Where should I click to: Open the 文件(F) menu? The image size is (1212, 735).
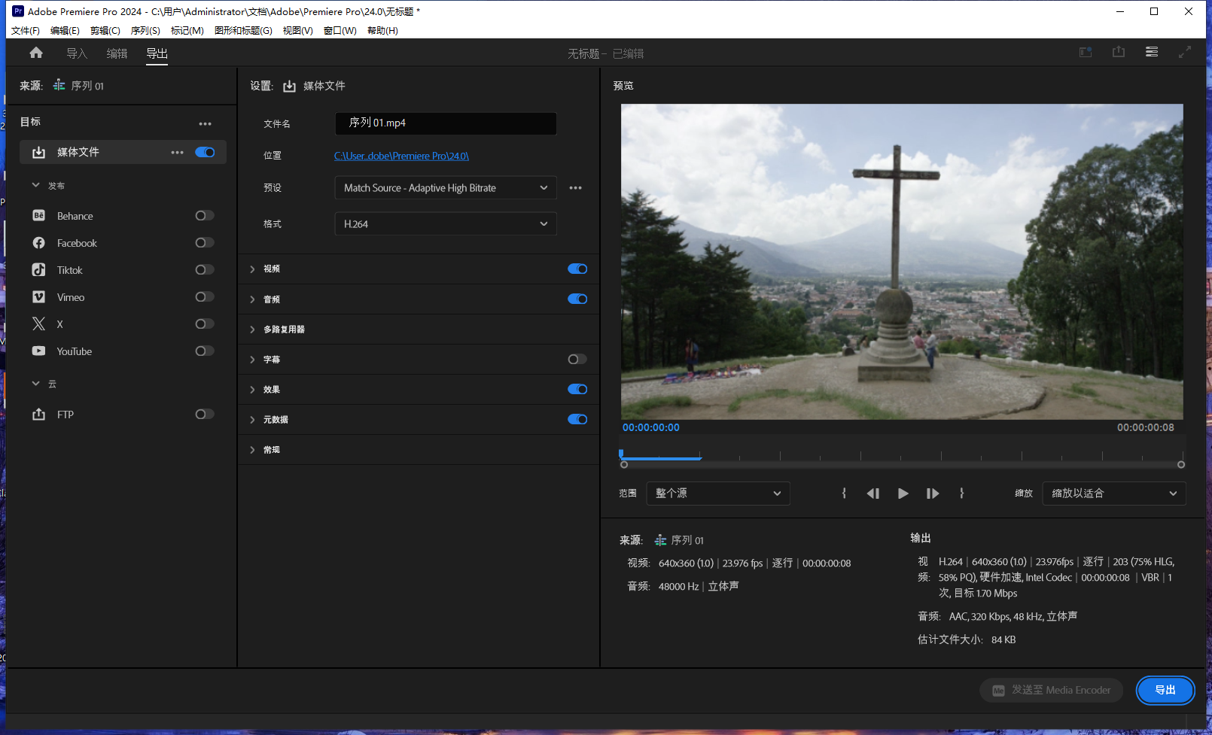25,30
